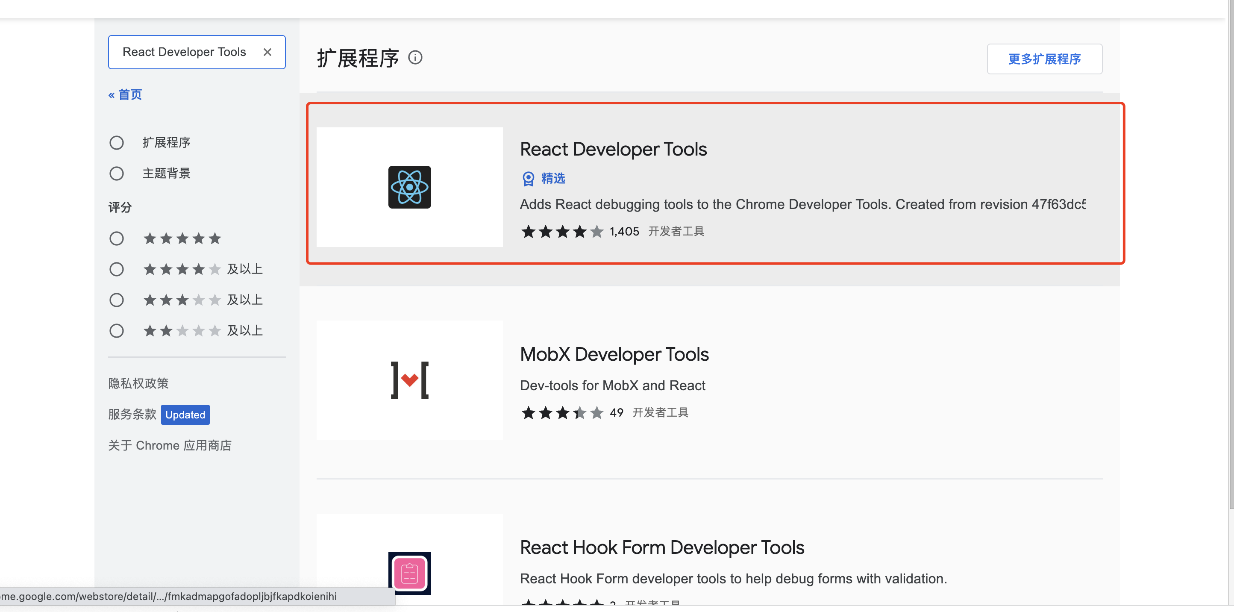
Task: Open the React Developer Tools title
Action: tap(613, 150)
